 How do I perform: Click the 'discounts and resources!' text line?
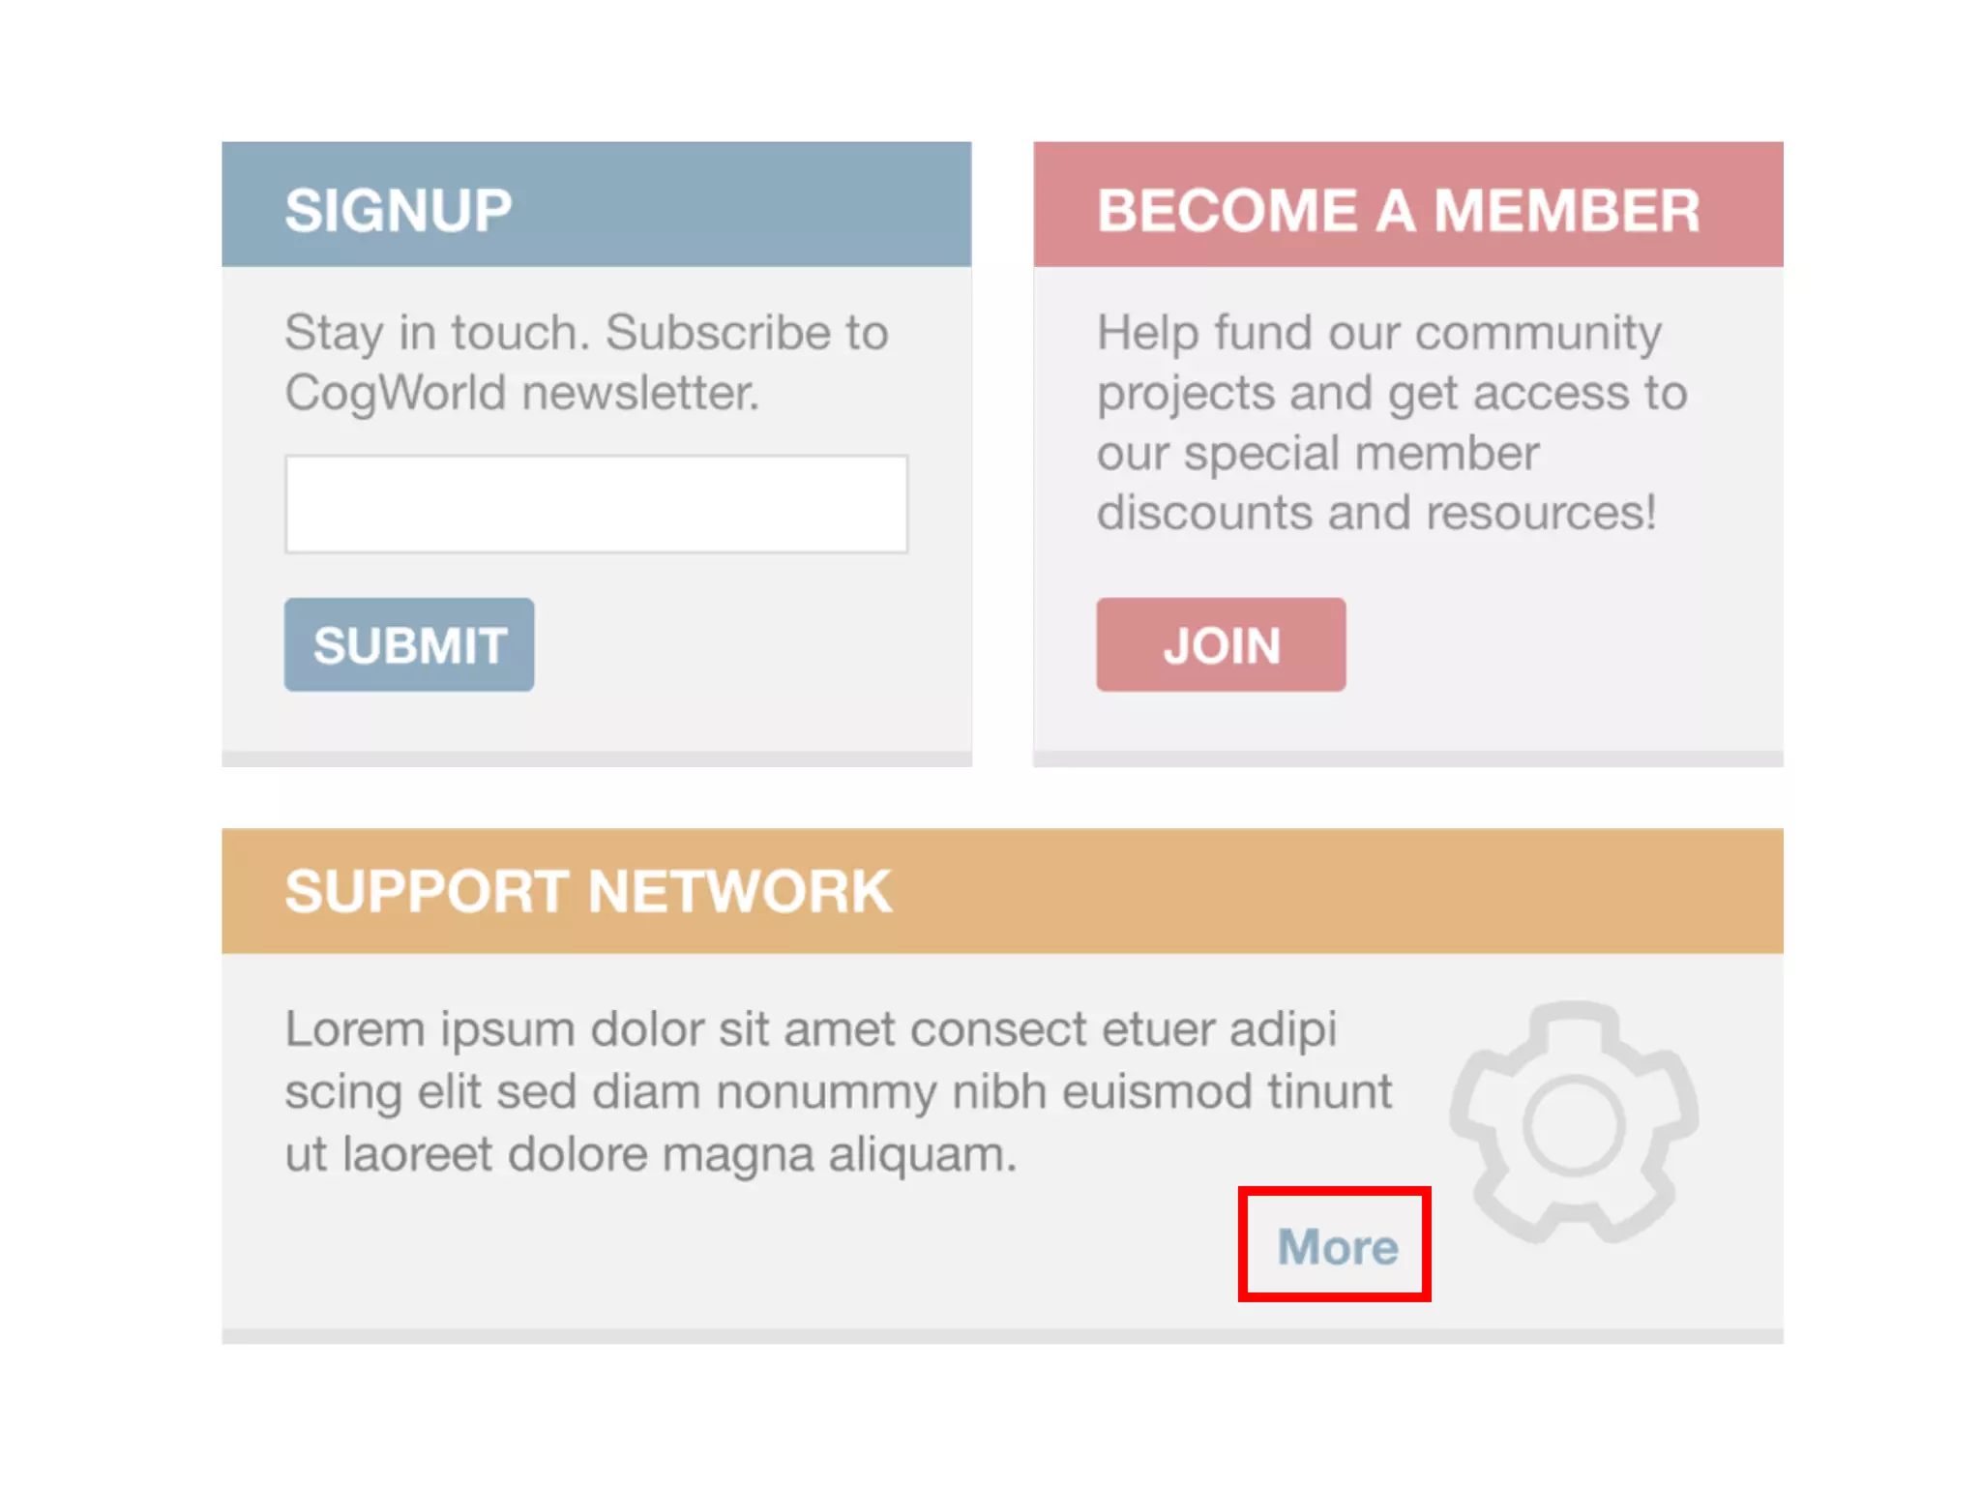1376,513
